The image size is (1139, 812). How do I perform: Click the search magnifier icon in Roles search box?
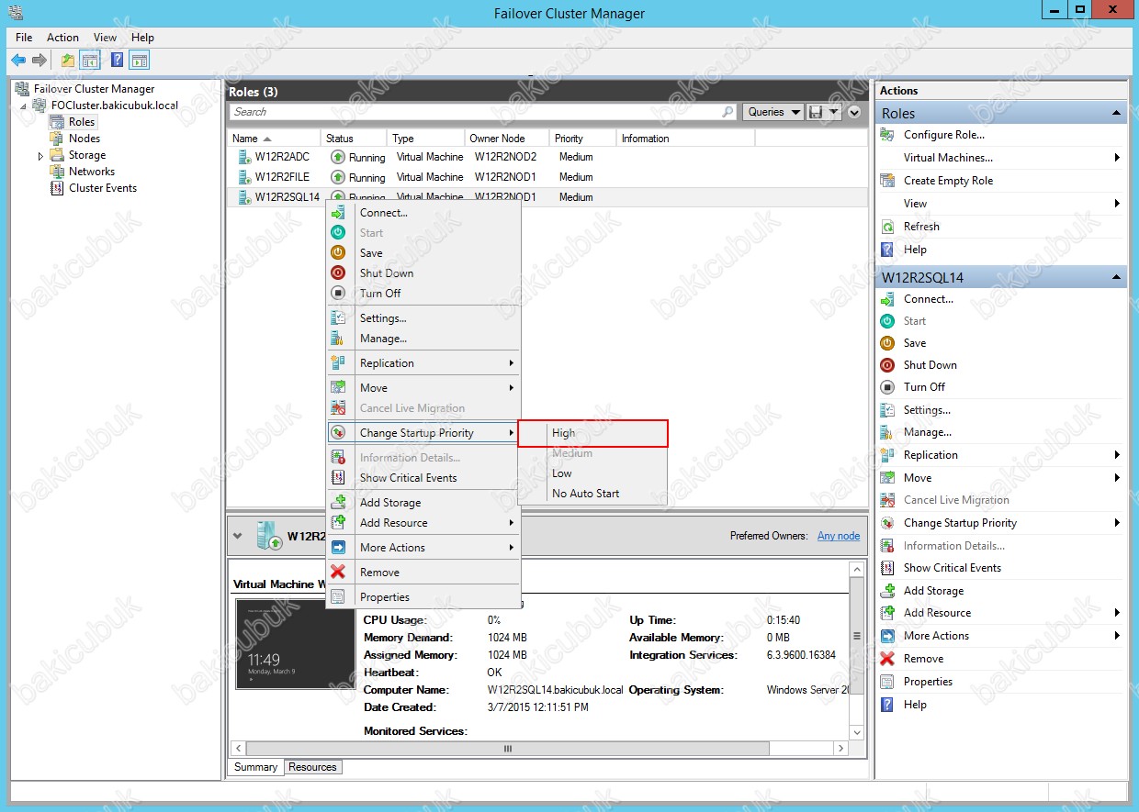click(x=728, y=112)
